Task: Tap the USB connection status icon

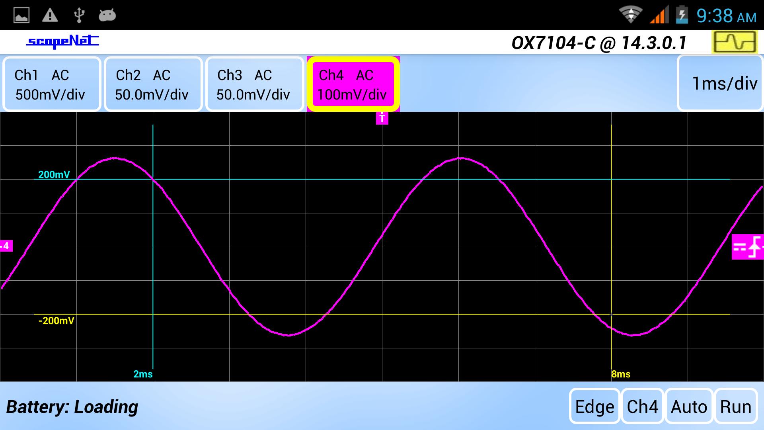Action: click(79, 16)
